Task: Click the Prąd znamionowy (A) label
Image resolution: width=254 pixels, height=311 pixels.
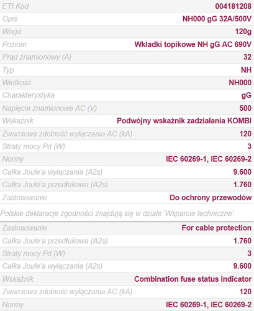Action: (x=37, y=57)
